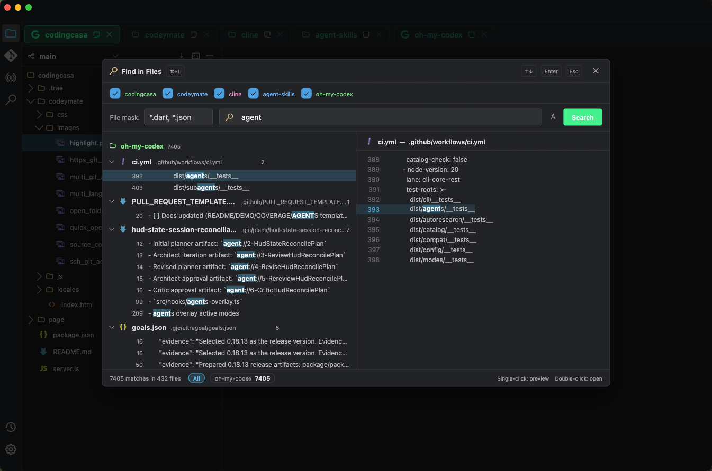Collapse the goals.json result group
Viewport: 712px width, 471px height.
(x=112, y=327)
